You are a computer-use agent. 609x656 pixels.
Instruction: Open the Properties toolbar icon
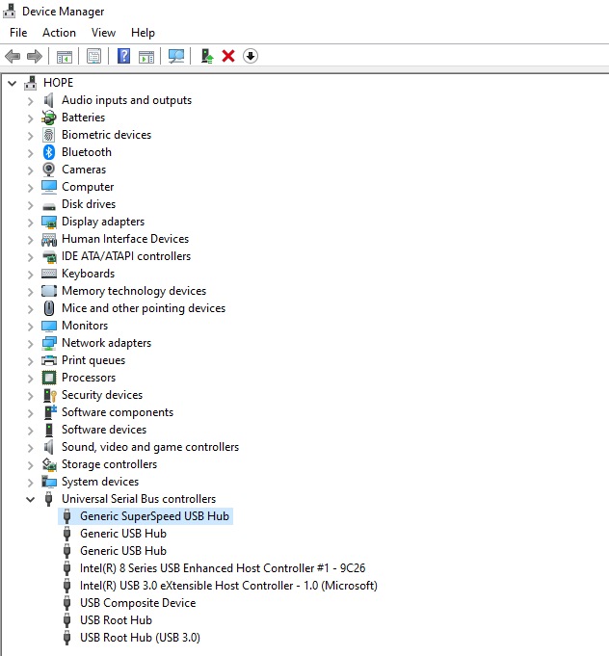(93, 56)
